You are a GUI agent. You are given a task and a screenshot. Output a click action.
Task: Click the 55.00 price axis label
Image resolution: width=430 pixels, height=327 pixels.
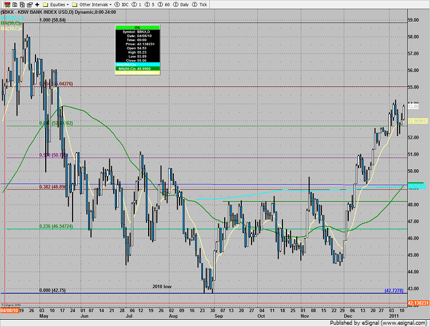[x=413, y=87]
